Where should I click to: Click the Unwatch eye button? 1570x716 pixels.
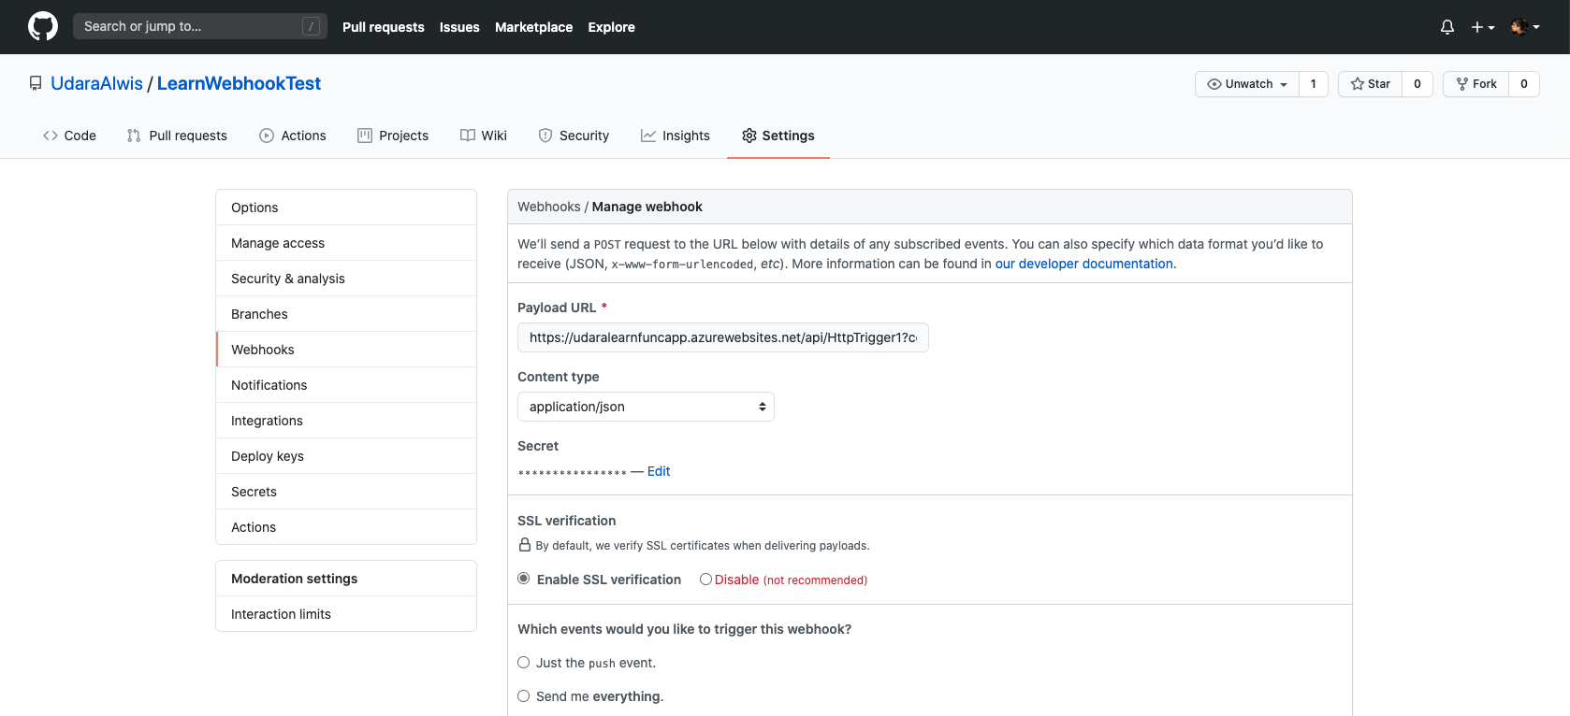[1247, 84]
